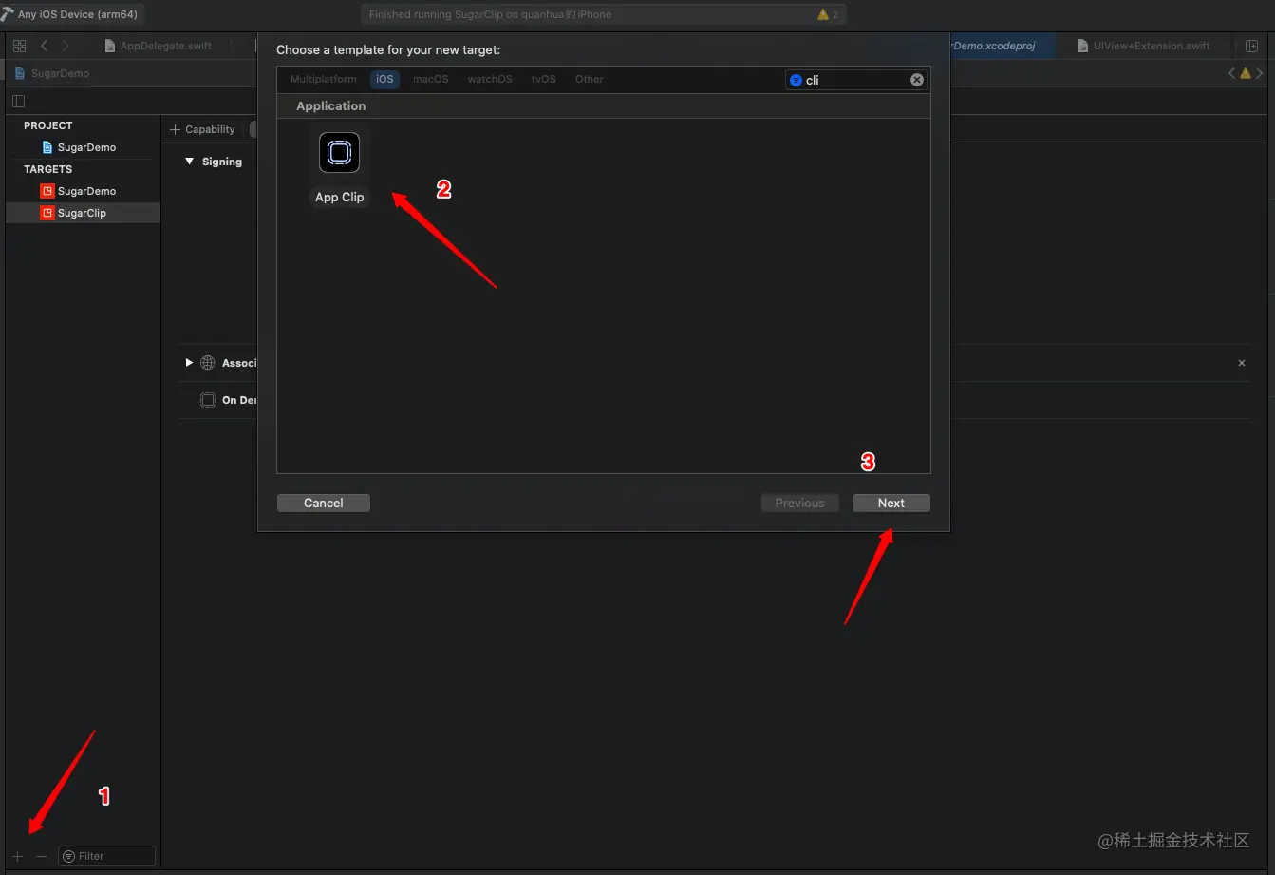Select the SugarClip target
This screenshot has width=1275, height=875.
click(x=83, y=213)
